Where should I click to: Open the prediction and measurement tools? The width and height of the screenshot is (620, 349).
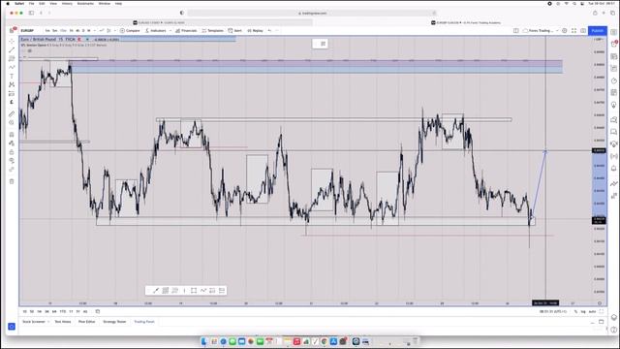coord(12,93)
